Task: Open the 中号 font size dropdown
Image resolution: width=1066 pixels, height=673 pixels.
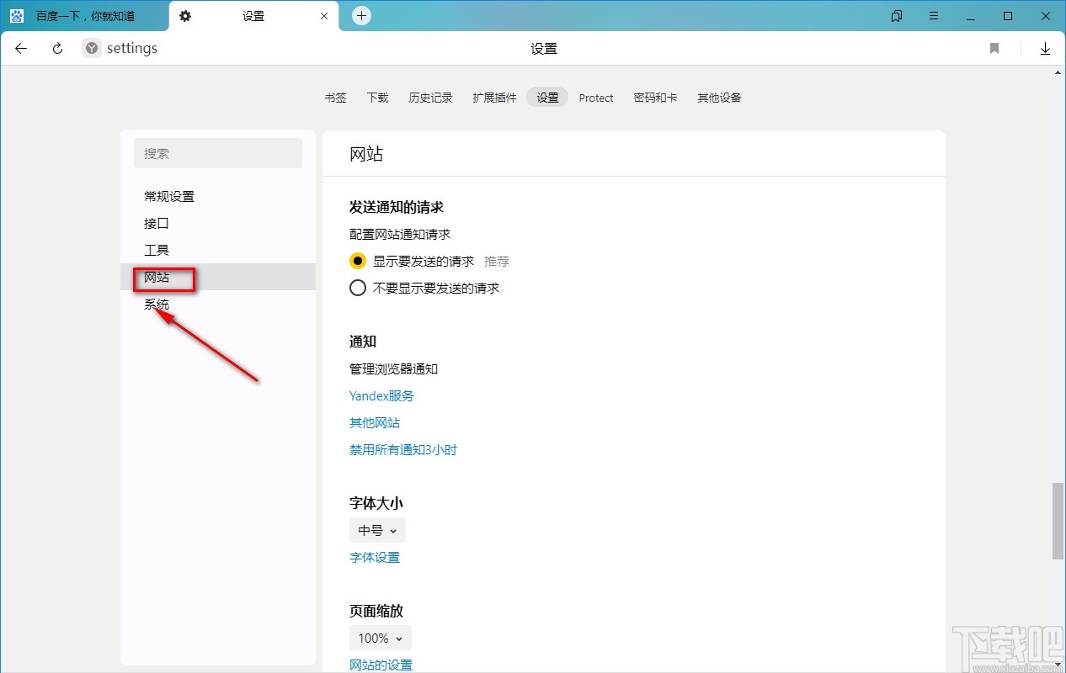Action: [x=376, y=530]
